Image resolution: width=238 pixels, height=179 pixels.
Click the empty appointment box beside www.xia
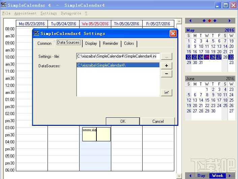pyautogui.click(x=103, y=134)
